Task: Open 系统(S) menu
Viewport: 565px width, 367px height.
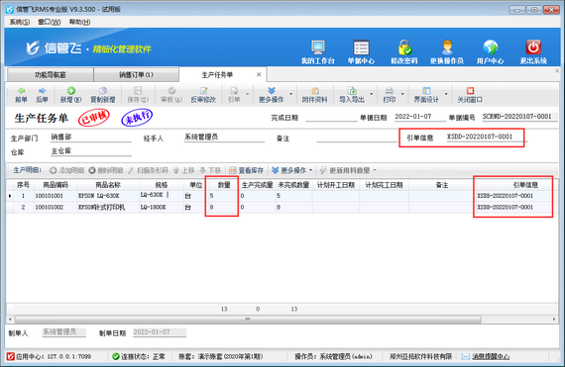Action: coord(20,22)
